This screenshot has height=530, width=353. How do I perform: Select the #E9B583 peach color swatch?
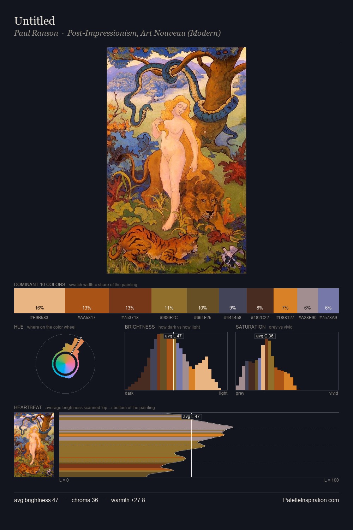(x=40, y=301)
